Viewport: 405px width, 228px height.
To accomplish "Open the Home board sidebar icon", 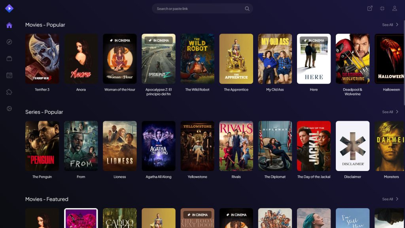I will [x=9, y=25].
